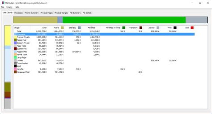Click the Nonpaged Pool brown swatch
The height and width of the screenshot is (114, 212).
[15, 72]
